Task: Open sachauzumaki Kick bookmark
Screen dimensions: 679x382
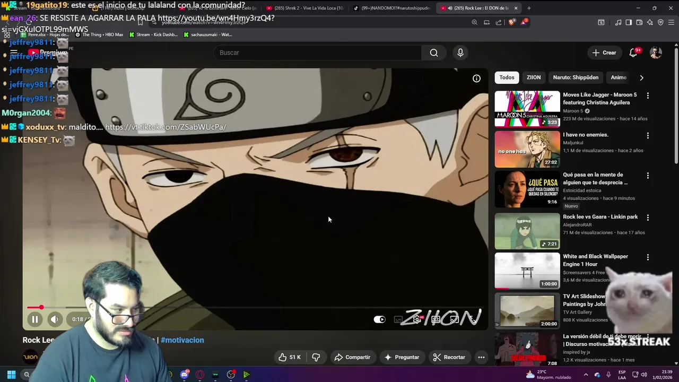Action: tap(208, 34)
